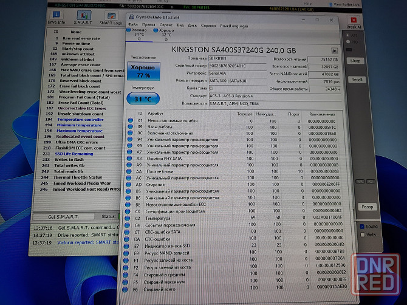
Task: Click status circle for Ресурс NAND-записей row
Action: coord(126,253)
